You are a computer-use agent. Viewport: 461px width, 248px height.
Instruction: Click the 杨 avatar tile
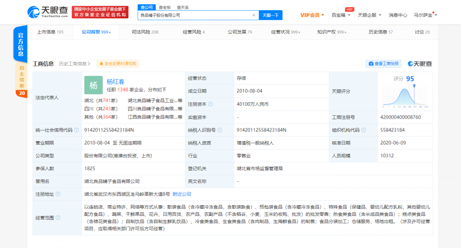(94, 85)
